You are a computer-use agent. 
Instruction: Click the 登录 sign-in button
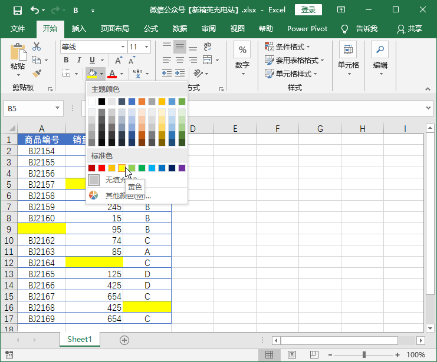click(x=308, y=10)
